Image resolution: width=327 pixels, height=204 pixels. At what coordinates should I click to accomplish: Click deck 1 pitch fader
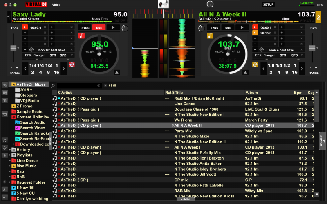tap(13, 48)
